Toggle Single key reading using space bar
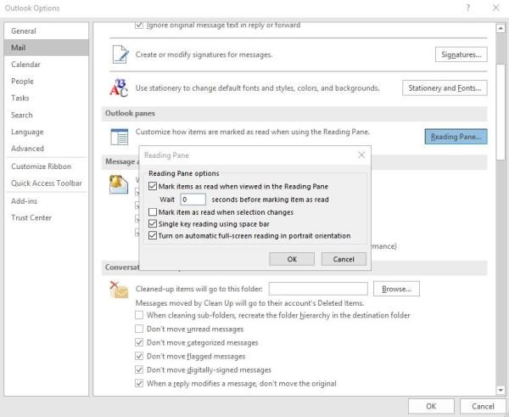Screen dimensions: 509x417 152,223
